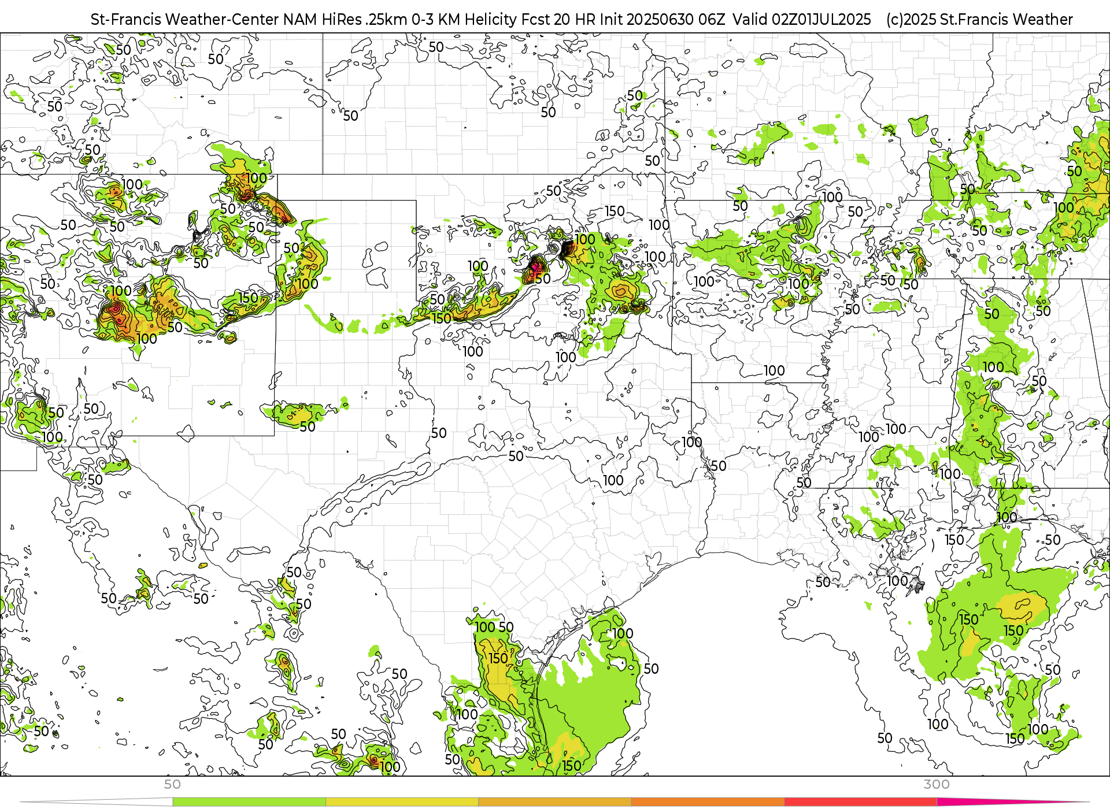Image resolution: width=1110 pixels, height=809 pixels.
Task: Click the light orange color bar segment
Action: 555,802
